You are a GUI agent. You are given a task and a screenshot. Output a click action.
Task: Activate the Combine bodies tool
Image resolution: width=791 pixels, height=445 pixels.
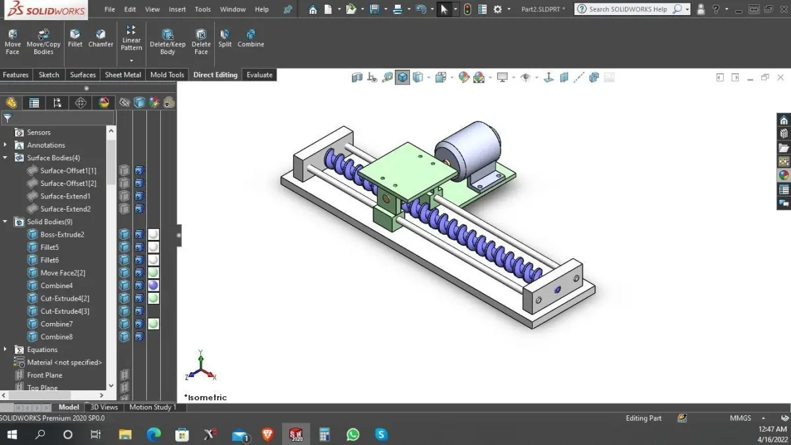tap(250, 38)
